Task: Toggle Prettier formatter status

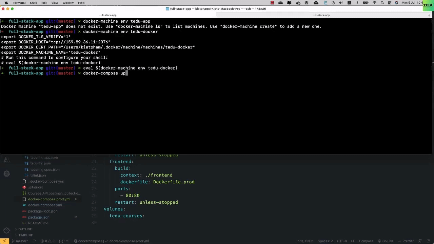Action: 406,241
